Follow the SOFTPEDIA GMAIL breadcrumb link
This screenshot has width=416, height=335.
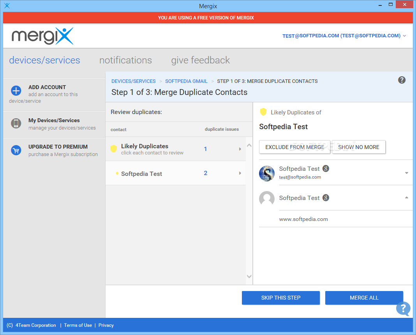(186, 81)
